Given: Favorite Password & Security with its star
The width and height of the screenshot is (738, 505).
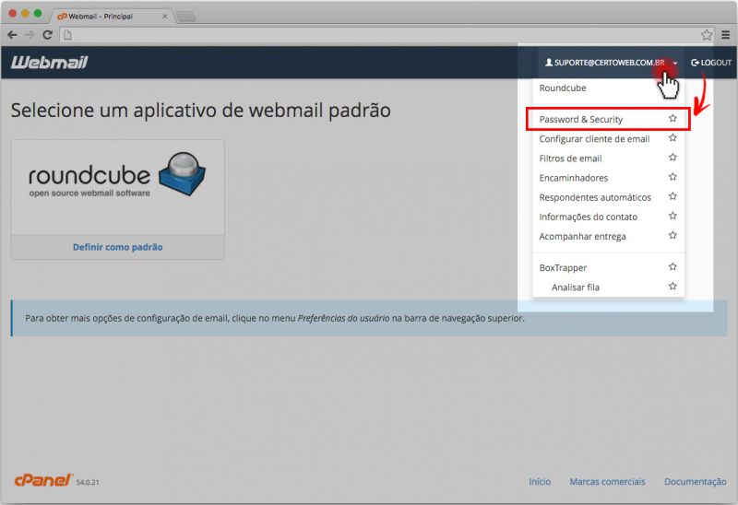Looking at the screenshot, I should 673,119.
